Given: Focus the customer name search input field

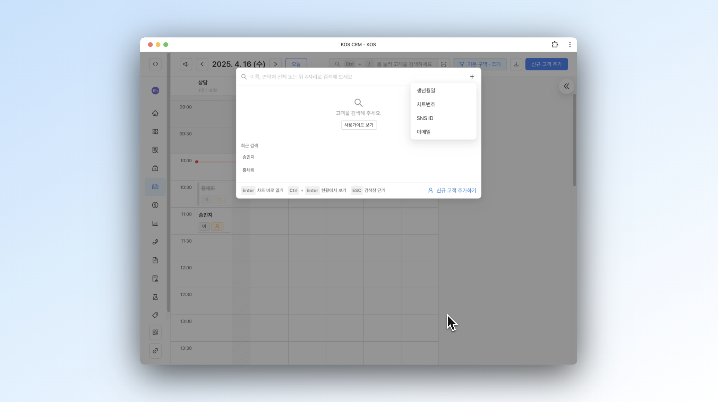Looking at the screenshot, I should coord(354,77).
